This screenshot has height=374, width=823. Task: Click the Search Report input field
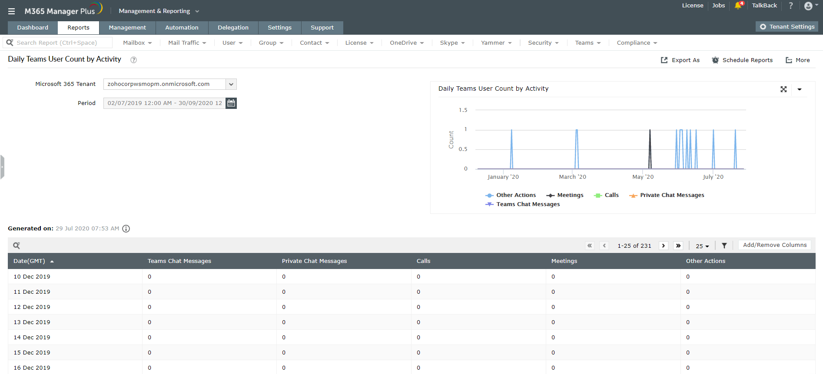tap(61, 43)
